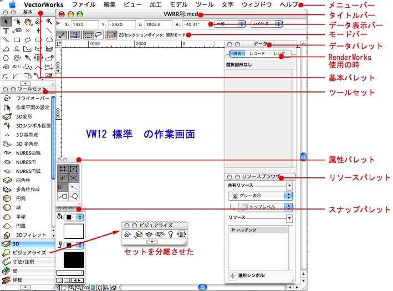Select the 2D selection arrow tool

coord(6,22)
